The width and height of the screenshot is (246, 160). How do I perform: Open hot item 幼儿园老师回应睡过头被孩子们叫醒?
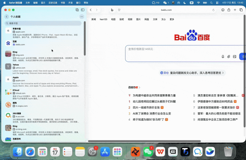[154, 102]
